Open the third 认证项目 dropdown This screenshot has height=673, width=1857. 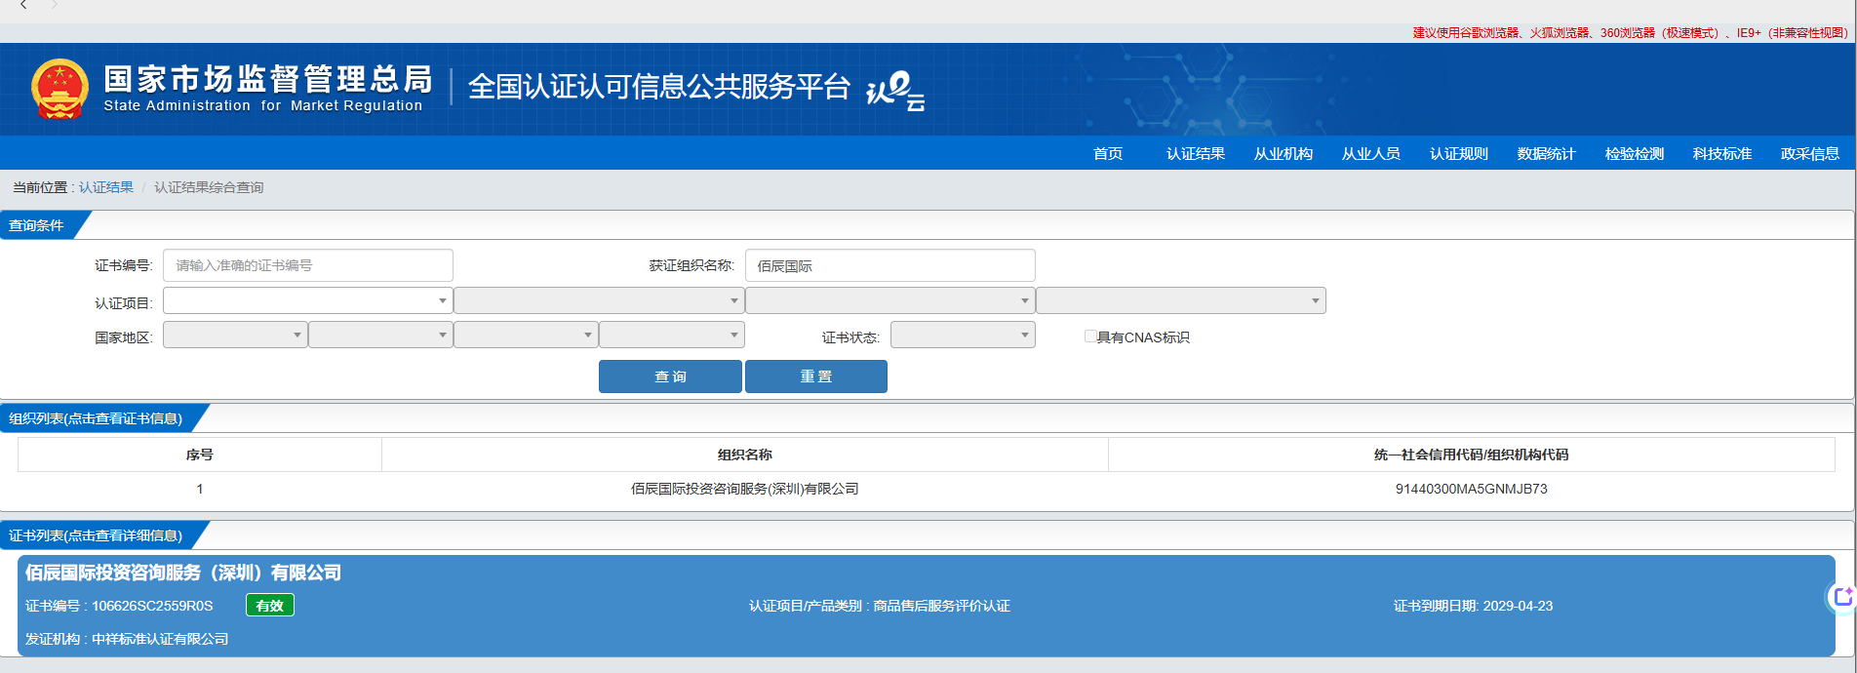889,300
